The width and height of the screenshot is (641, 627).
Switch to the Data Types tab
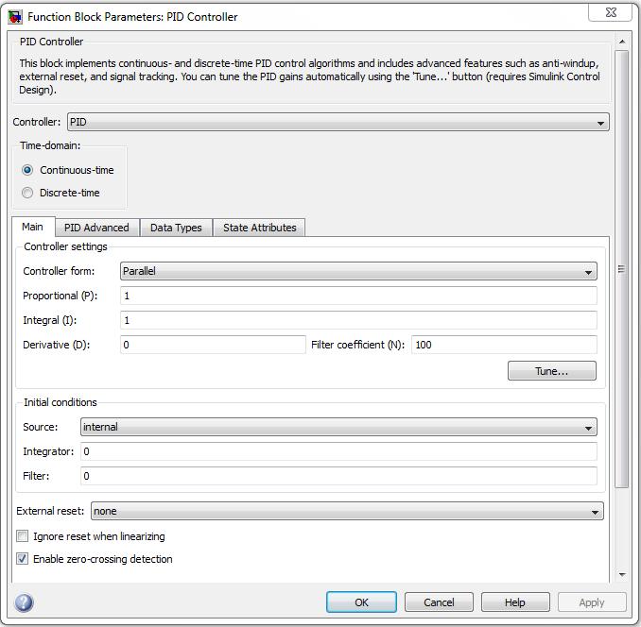point(176,228)
